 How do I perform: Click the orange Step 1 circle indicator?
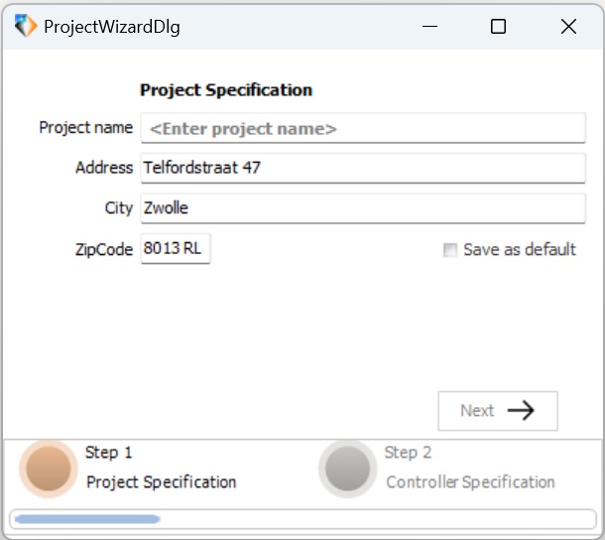(x=49, y=469)
